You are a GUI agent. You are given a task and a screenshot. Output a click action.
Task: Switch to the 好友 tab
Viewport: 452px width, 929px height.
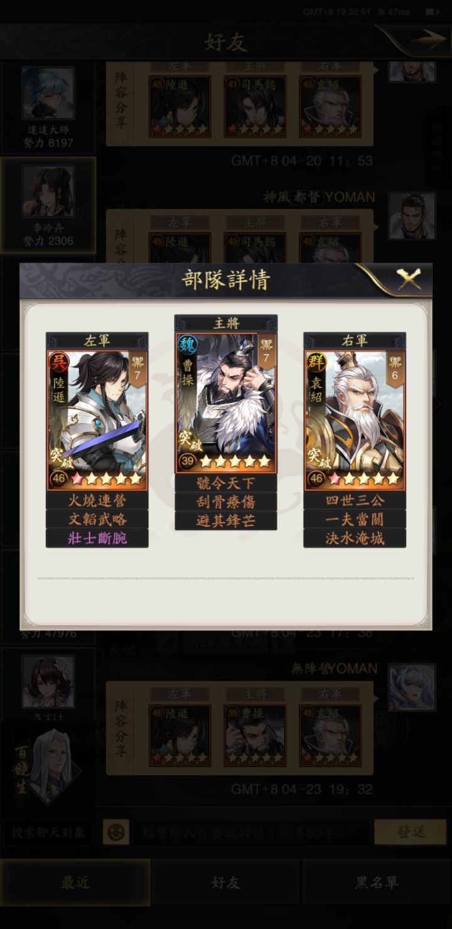[226, 883]
